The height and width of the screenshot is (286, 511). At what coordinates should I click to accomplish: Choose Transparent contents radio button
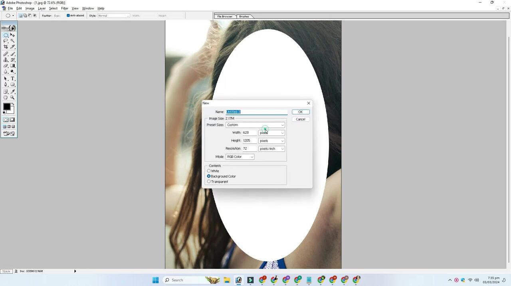pyautogui.click(x=209, y=182)
